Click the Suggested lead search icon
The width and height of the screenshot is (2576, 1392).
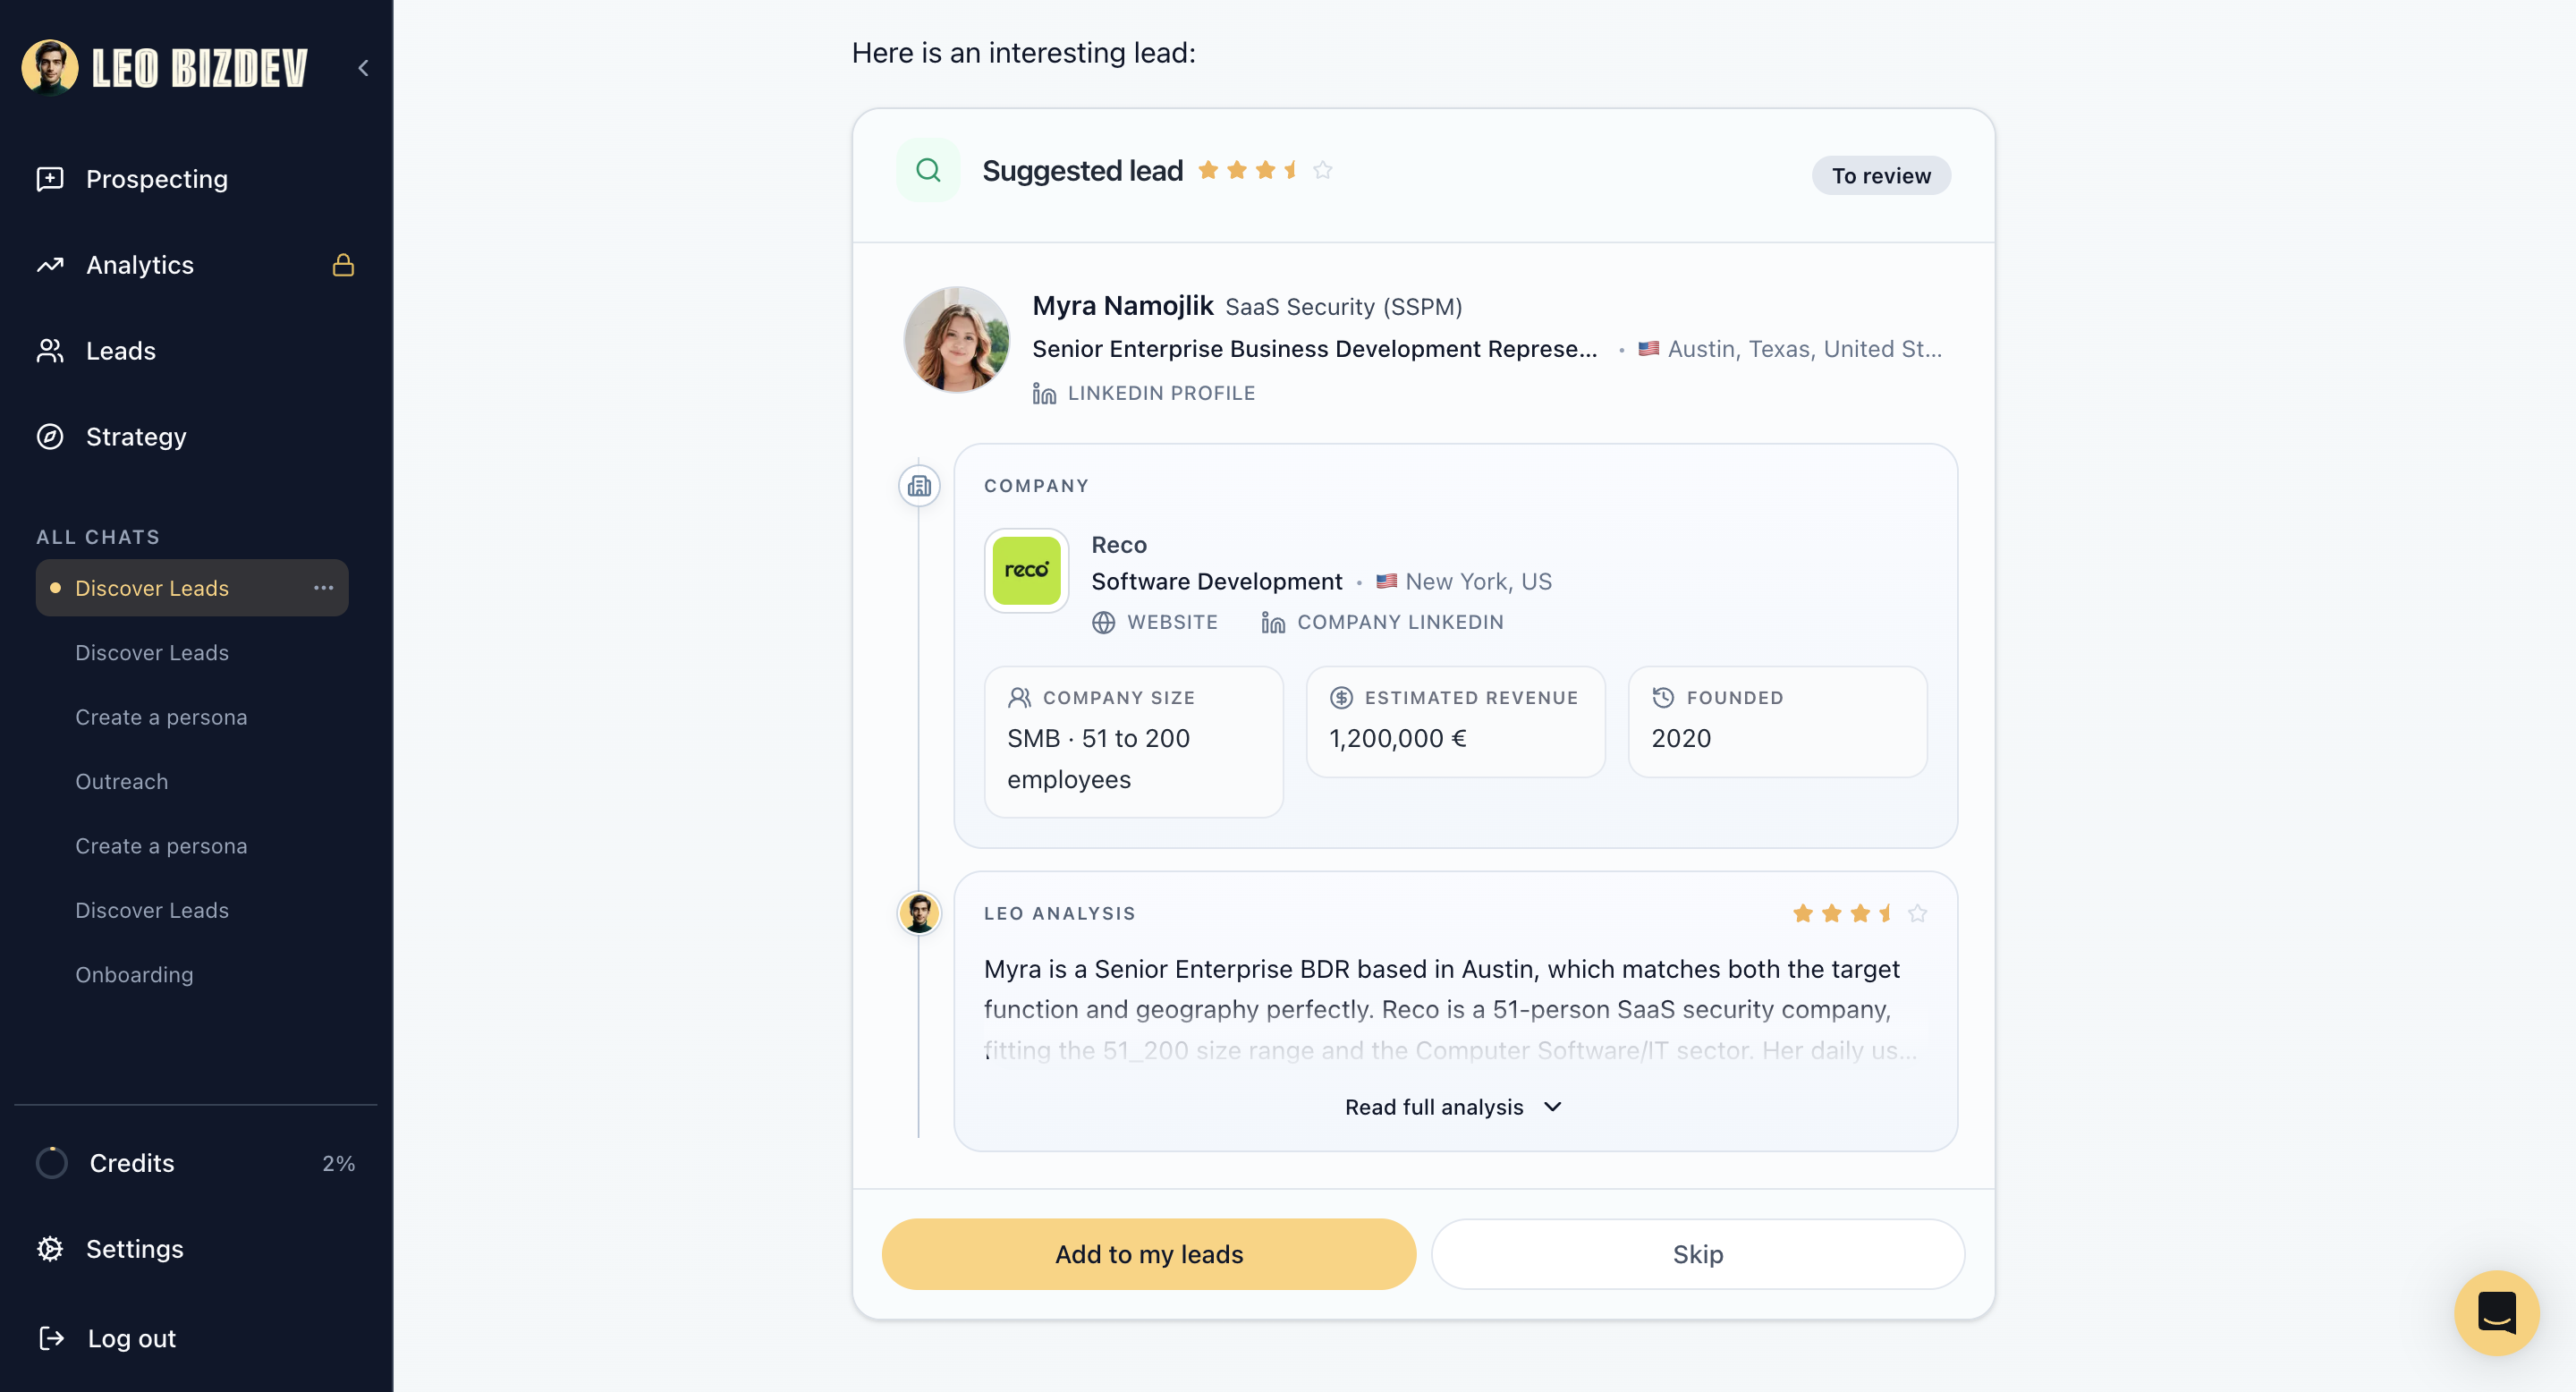928,170
